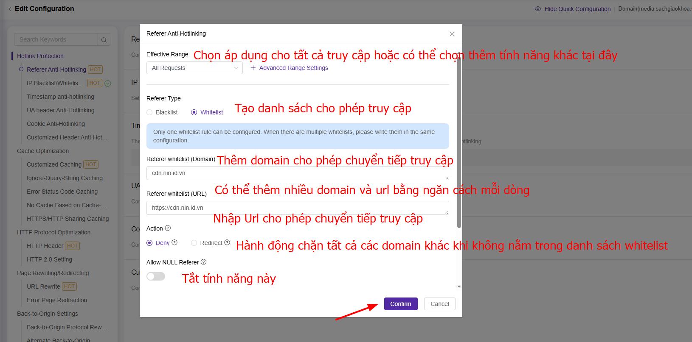Click the dialog scrollbar down arrow
The width and height of the screenshot is (692, 342).
point(459,287)
